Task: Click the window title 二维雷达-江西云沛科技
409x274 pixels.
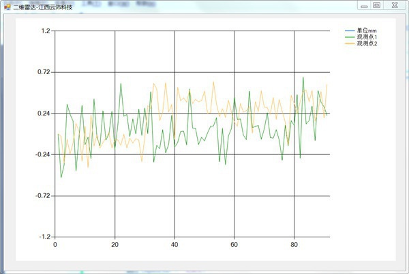Action: (43, 7)
